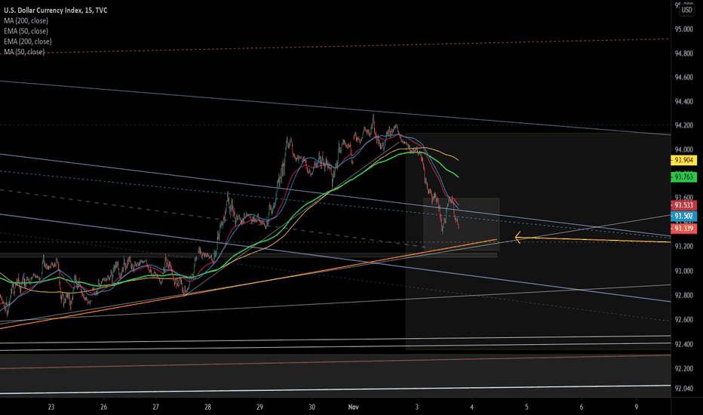
Task: Click the 92.400 price axis label
Action: pos(683,344)
